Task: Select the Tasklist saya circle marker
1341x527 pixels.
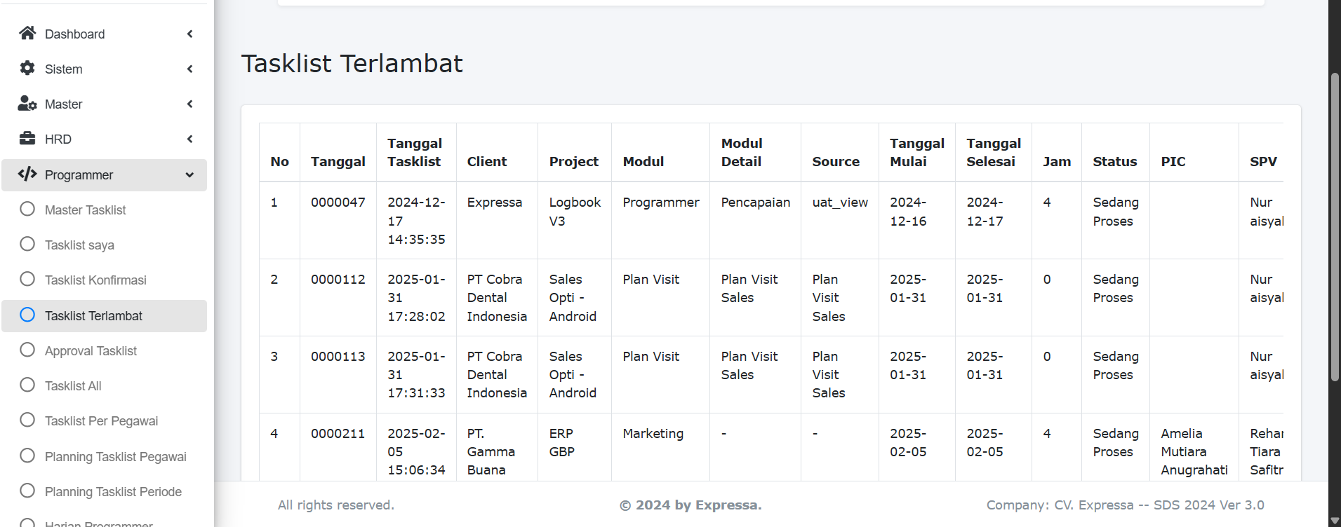Action: [27, 244]
